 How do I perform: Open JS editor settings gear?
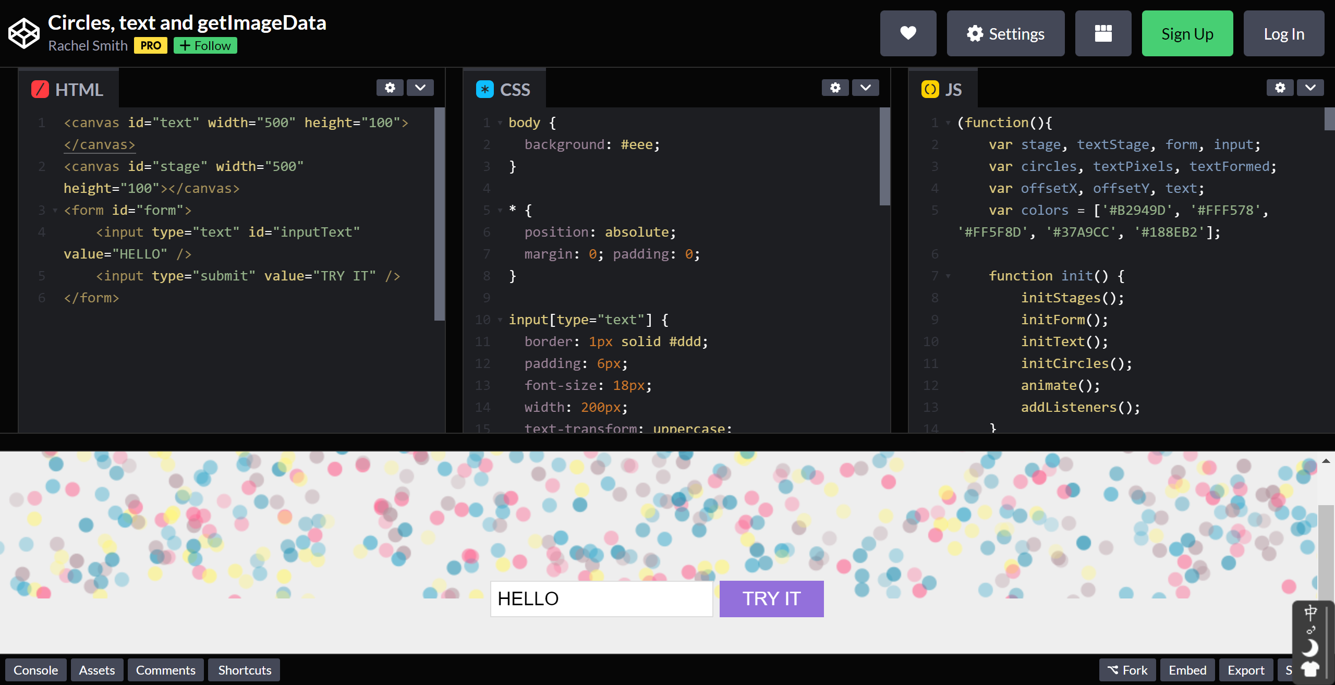coord(1280,88)
